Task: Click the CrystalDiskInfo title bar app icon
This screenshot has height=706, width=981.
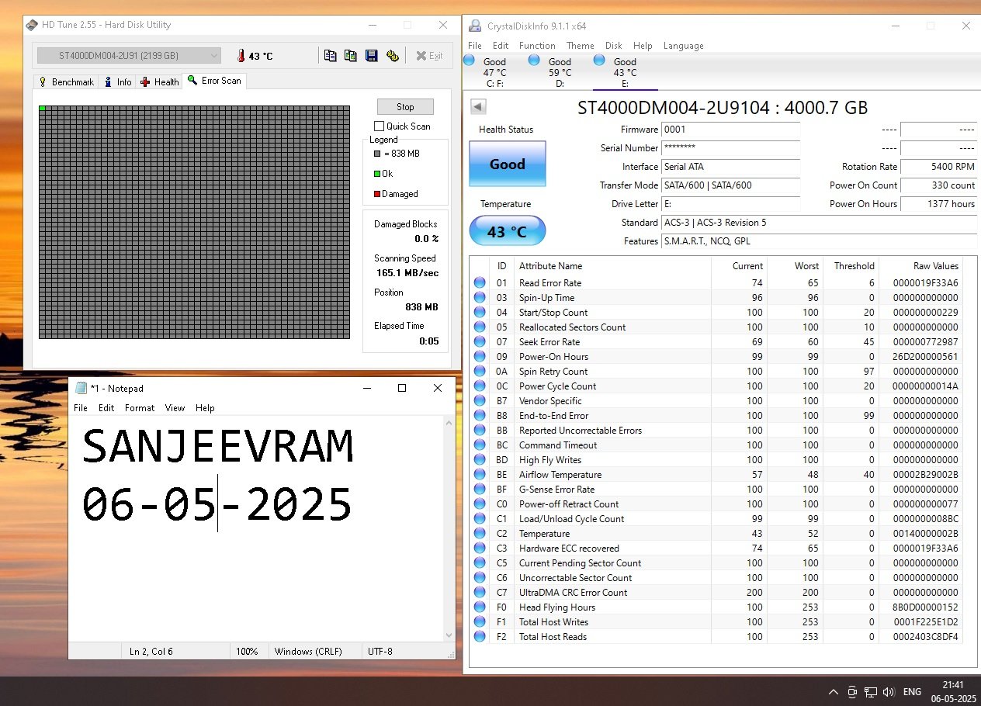Action: (x=475, y=26)
